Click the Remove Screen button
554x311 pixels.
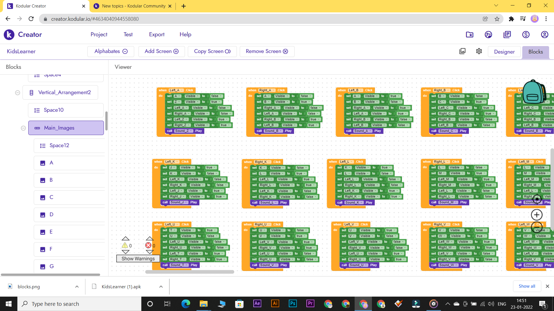tap(267, 52)
